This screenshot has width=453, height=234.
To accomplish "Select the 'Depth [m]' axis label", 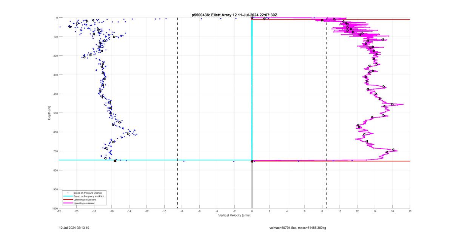I will coord(49,113).
